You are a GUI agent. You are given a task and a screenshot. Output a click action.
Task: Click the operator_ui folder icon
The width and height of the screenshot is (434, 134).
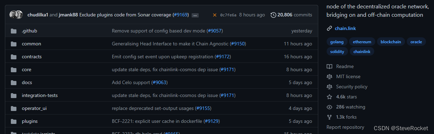(14, 109)
